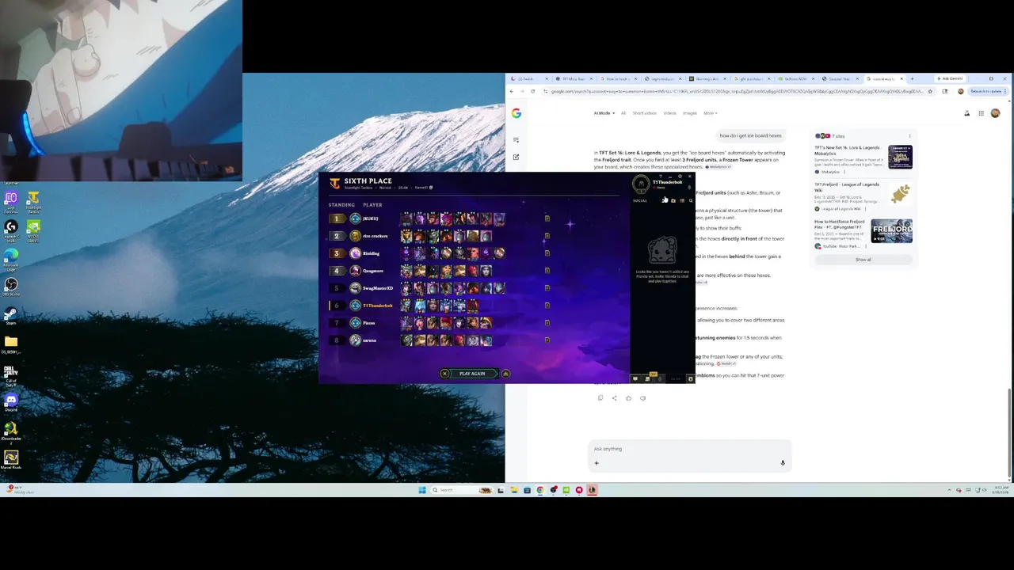Click the summoner icon of Quagmore

[356, 271]
